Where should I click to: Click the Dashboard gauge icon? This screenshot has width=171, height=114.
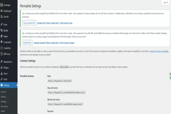click(x=1, y=11)
